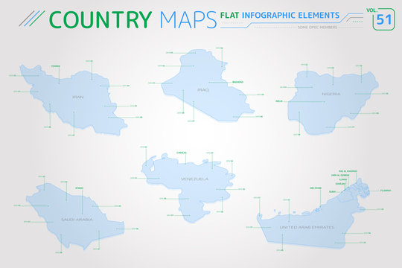Click the Abu Dhabi city label
The height and width of the screenshot is (268, 402).
pyautogui.click(x=316, y=188)
